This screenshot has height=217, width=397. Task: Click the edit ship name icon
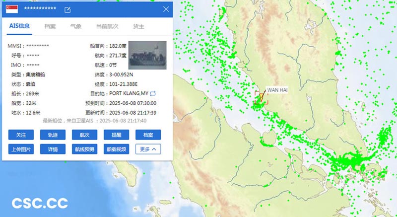68,10
